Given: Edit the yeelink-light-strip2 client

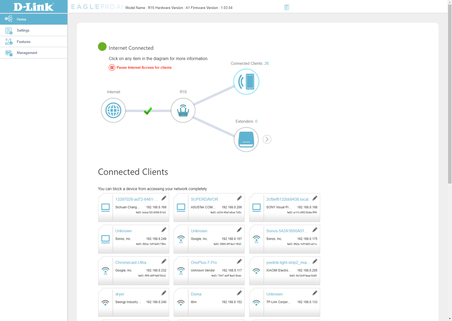Looking at the screenshot, I should 315,262.
